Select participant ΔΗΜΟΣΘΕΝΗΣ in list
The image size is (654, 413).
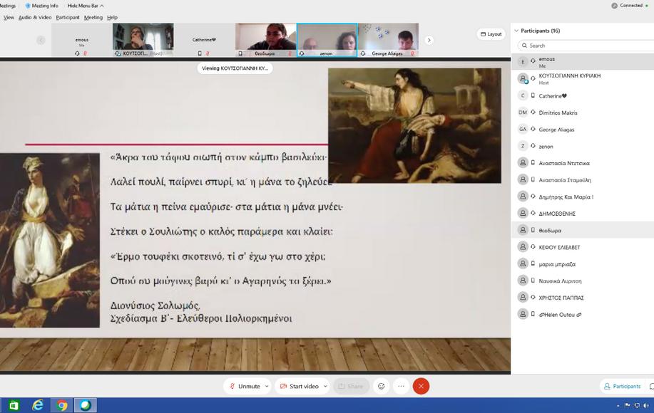point(583,213)
